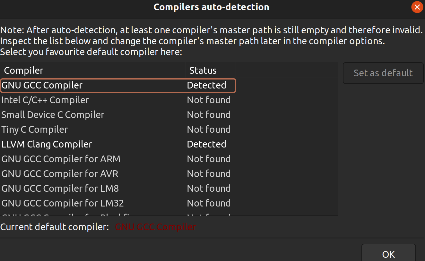This screenshot has height=261, width=425.
Task: Pick the LLVM Clang Compiler row
Action: pyautogui.click(x=47, y=144)
